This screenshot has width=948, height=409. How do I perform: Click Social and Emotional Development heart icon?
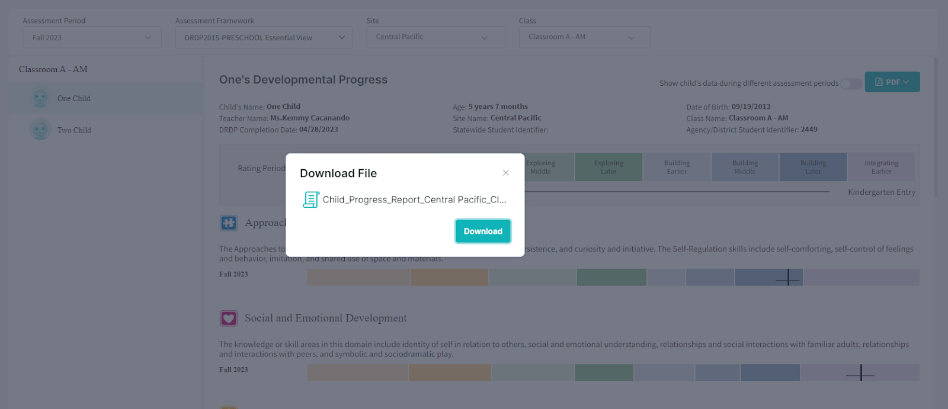[x=229, y=318]
